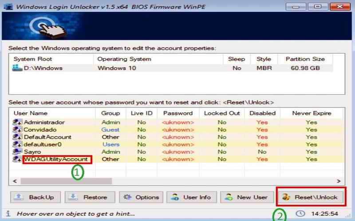The height and width of the screenshot is (221, 355).
Task: Create an account with New User
Action: coord(246,197)
